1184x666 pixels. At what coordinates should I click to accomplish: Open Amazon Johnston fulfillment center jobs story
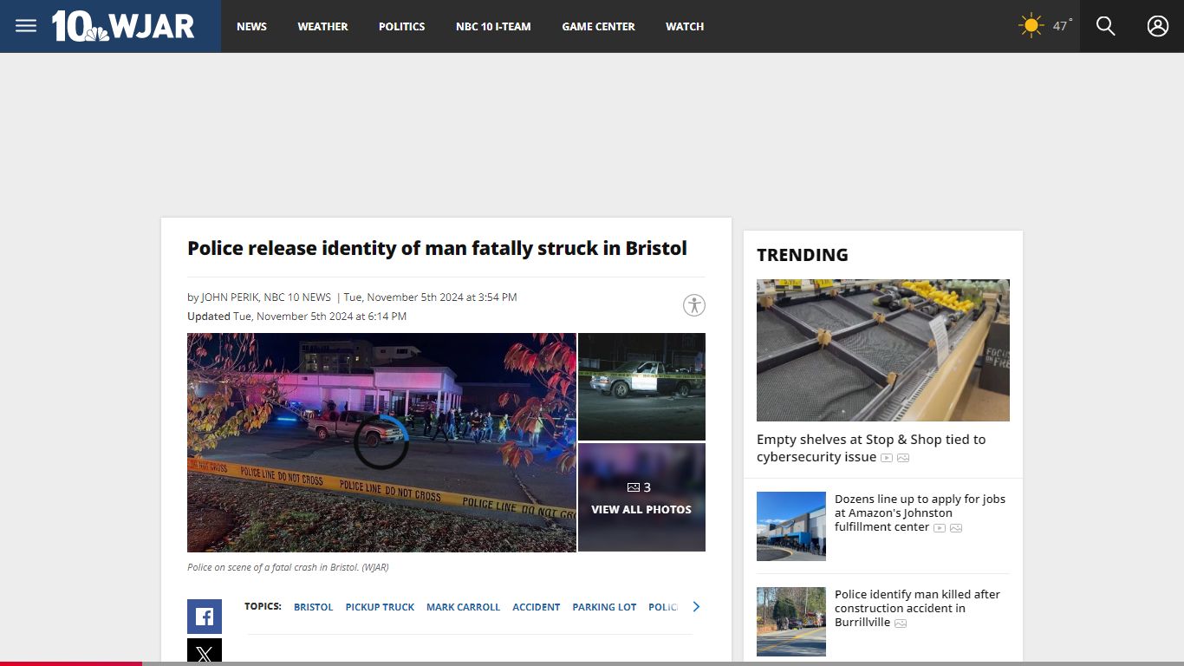coord(920,513)
